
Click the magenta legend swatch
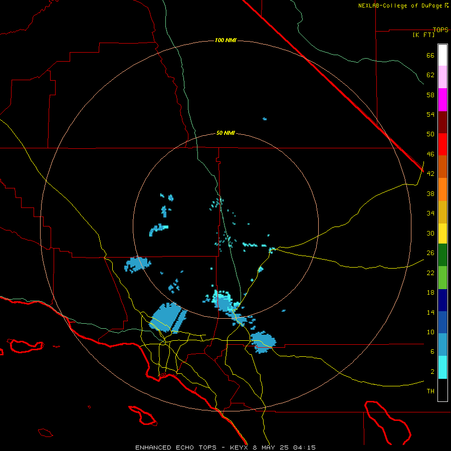[x=442, y=100]
